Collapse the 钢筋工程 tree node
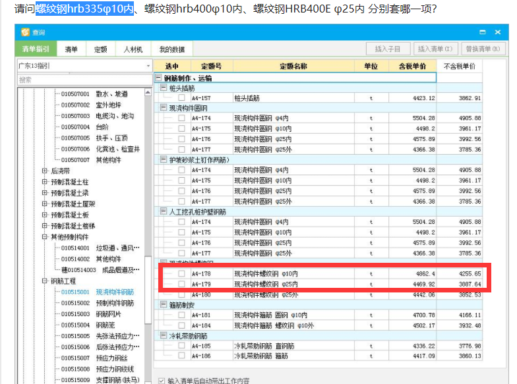This screenshot has height=384, width=517. point(45,281)
